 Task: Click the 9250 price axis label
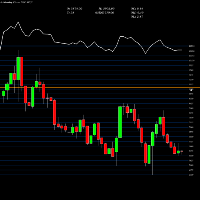pos(191,80)
